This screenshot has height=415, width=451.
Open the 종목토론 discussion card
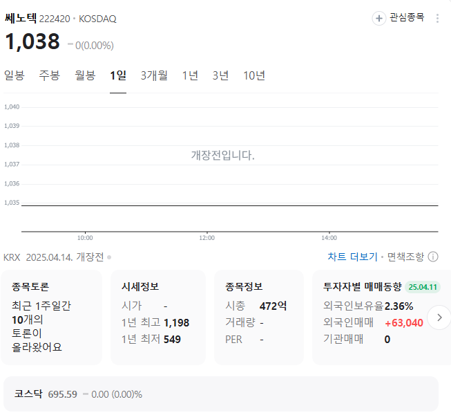tap(52, 317)
